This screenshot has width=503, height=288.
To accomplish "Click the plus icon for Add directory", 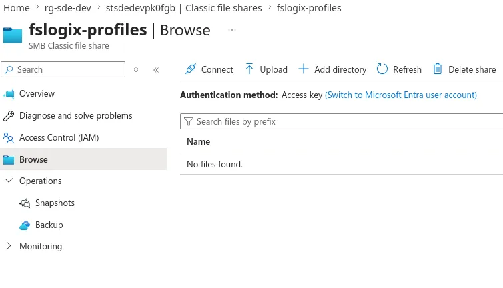I will (x=303, y=69).
